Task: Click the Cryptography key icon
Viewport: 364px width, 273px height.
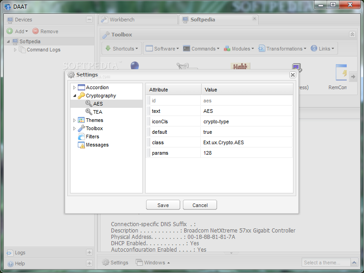Action: tap(81, 96)
